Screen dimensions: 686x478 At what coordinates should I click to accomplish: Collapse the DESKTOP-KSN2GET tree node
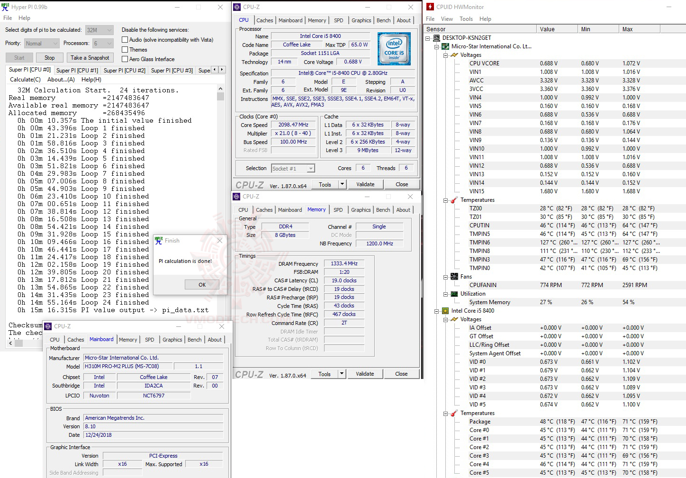pos(428,38)
